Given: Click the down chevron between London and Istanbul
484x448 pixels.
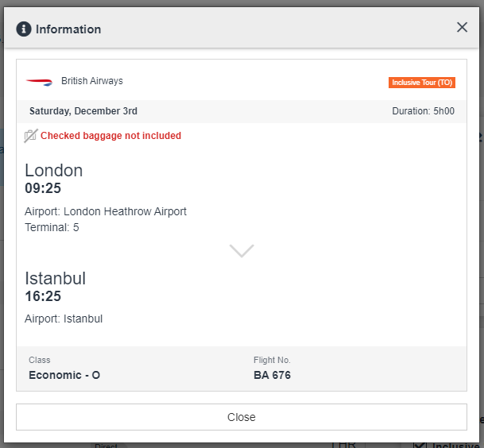Looking at the screenshot, I should (242, 250).
